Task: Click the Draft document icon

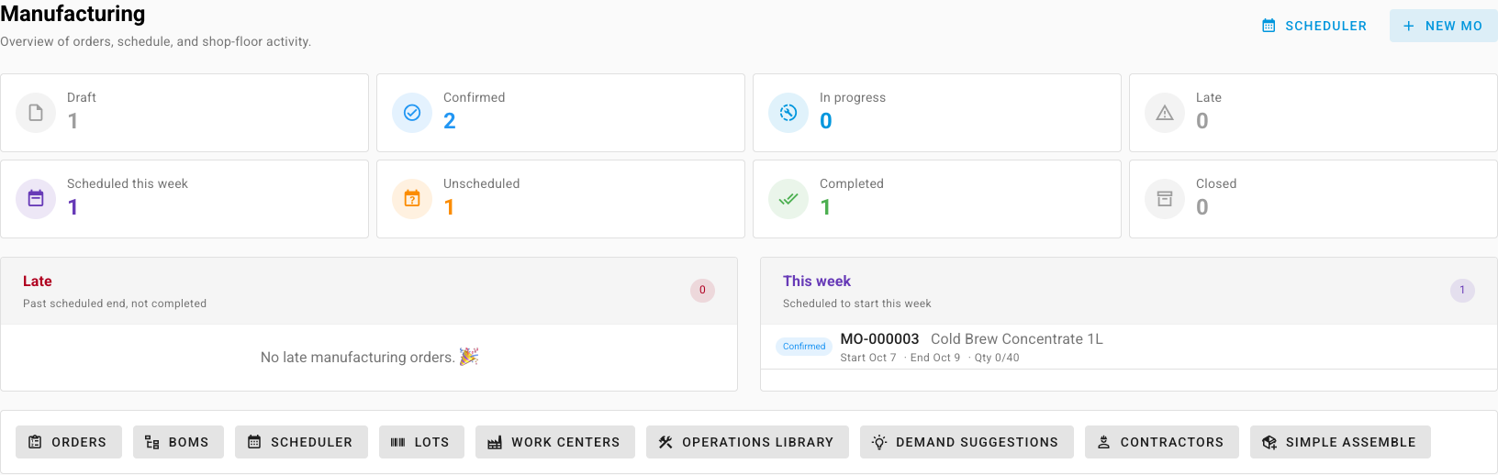Action: pyautogui.click(x=36, y=113)
